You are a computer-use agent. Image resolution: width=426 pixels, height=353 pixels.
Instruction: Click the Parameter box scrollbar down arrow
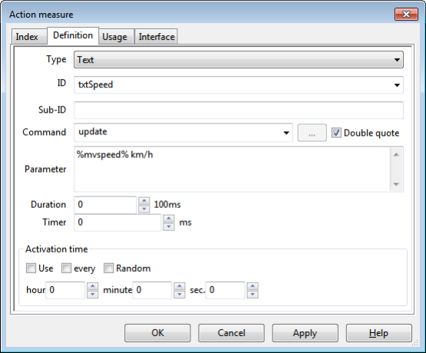(x=396, y=184)
